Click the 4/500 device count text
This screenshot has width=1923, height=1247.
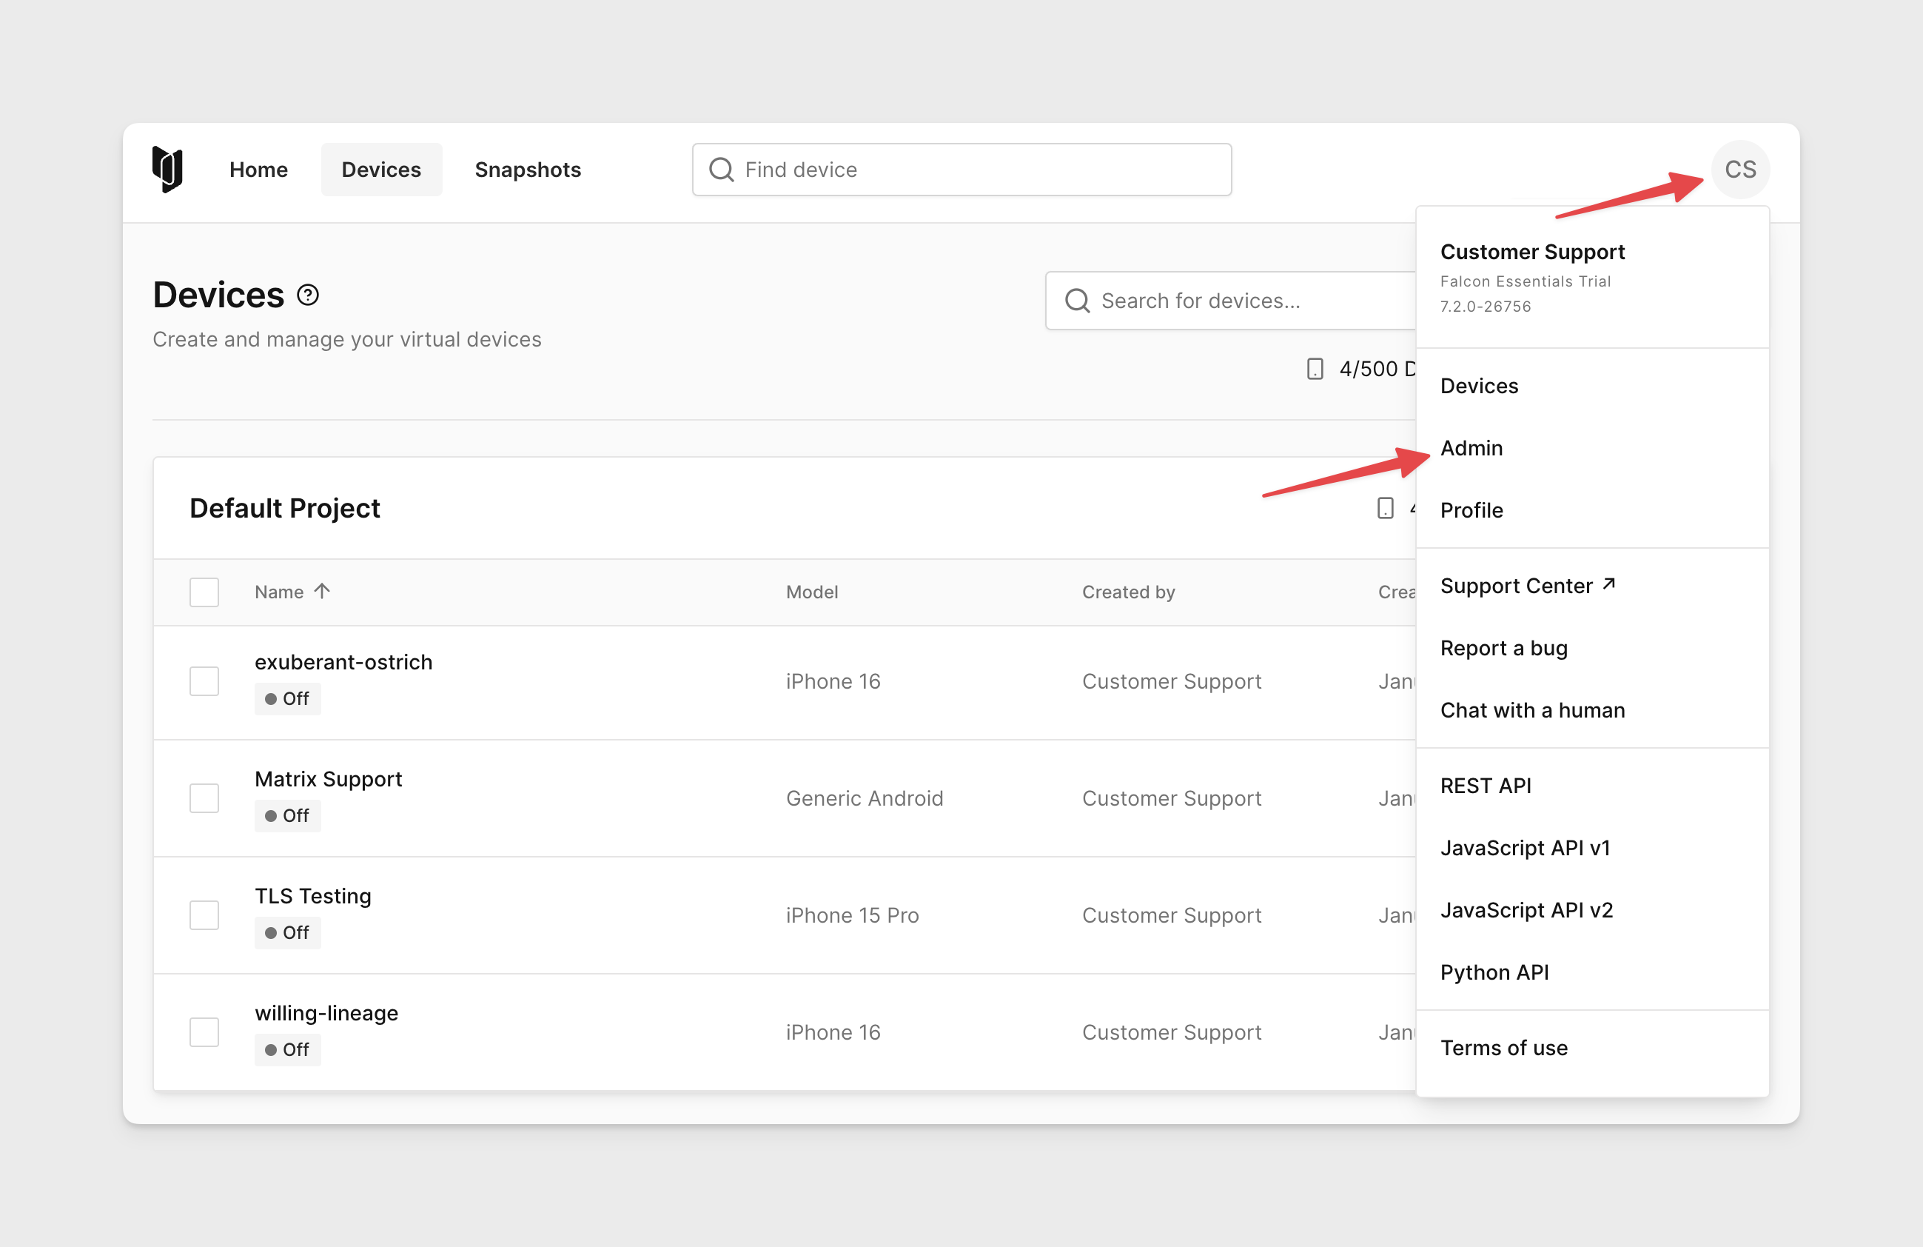1377,370
